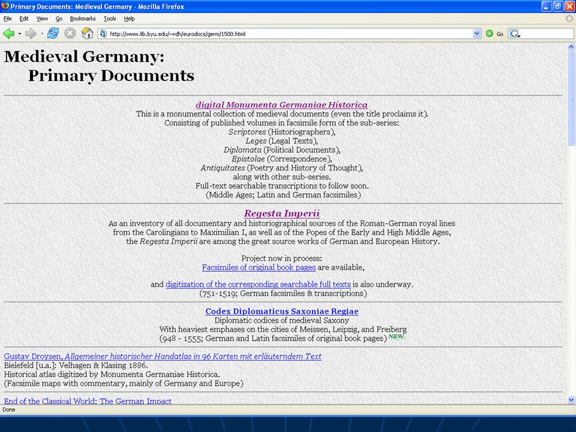This screenshot has height=432, width=576.
Task: Click the Antiquitates poetry line
Action: coord(282,168)
